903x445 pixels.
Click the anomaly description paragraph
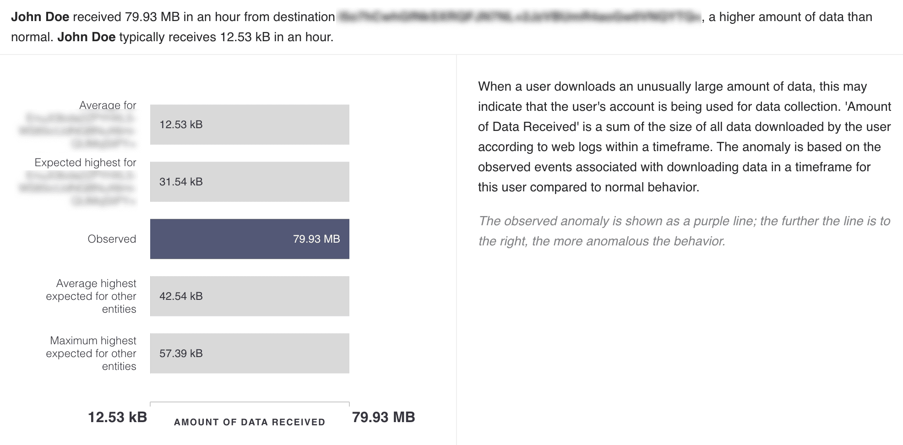[684, 137]
